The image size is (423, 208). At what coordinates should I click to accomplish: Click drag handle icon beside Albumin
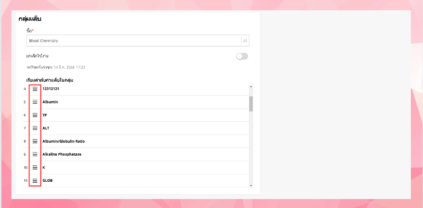[x=35, y=102]
